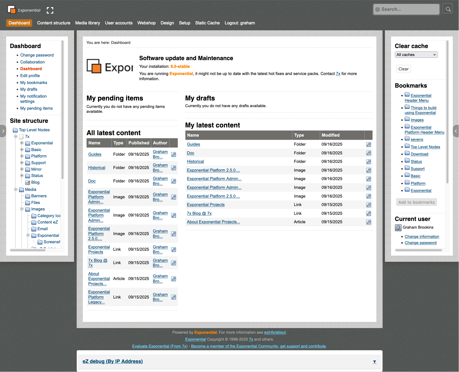459x372 pixels.
Task: Open the Content structure tab
Action: 54,23
